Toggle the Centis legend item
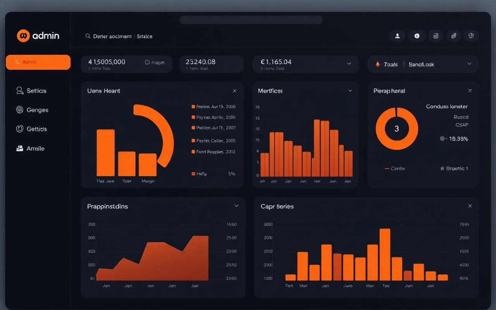The height and width of the screenshot is (310, 496). (x=394, y=169)
